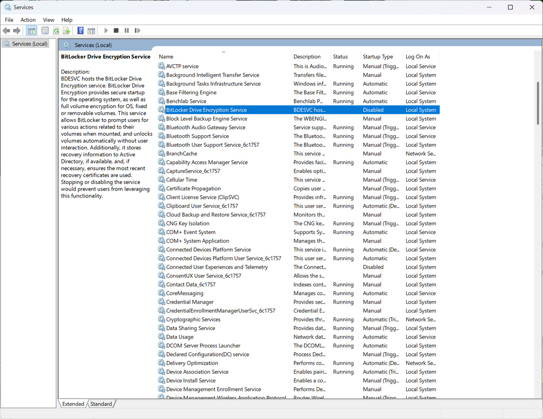Click the Refresh icon in the toolbar
This screenshot has width=543, height=419.
point(56,30)
